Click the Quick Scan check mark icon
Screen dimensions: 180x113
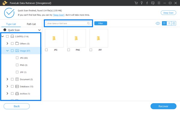(5, 30)
